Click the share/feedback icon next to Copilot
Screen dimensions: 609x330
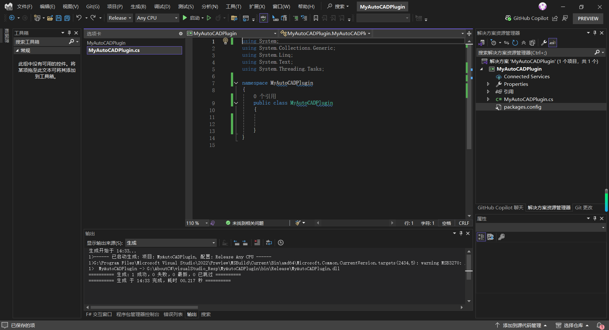(x=555, y=18)
